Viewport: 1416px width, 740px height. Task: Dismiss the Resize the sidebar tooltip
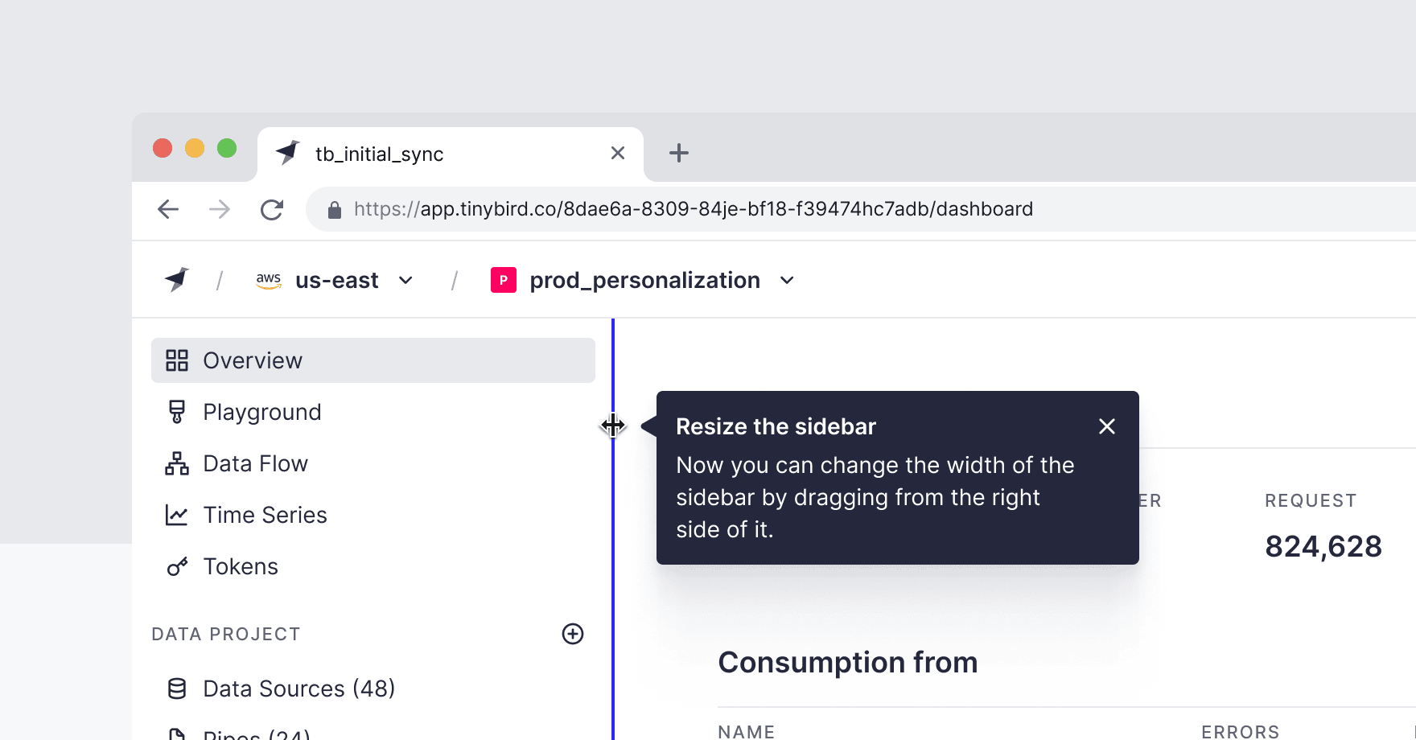tap(1106, 426)
